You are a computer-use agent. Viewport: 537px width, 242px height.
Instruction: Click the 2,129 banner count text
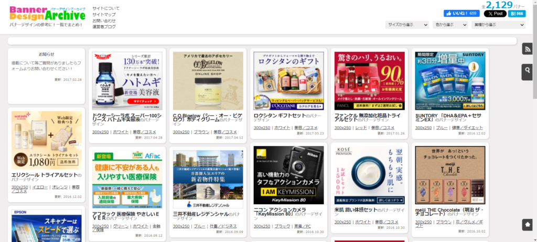point(499,5)
